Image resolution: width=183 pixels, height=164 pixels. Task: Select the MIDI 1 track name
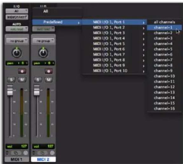(17, 159)
